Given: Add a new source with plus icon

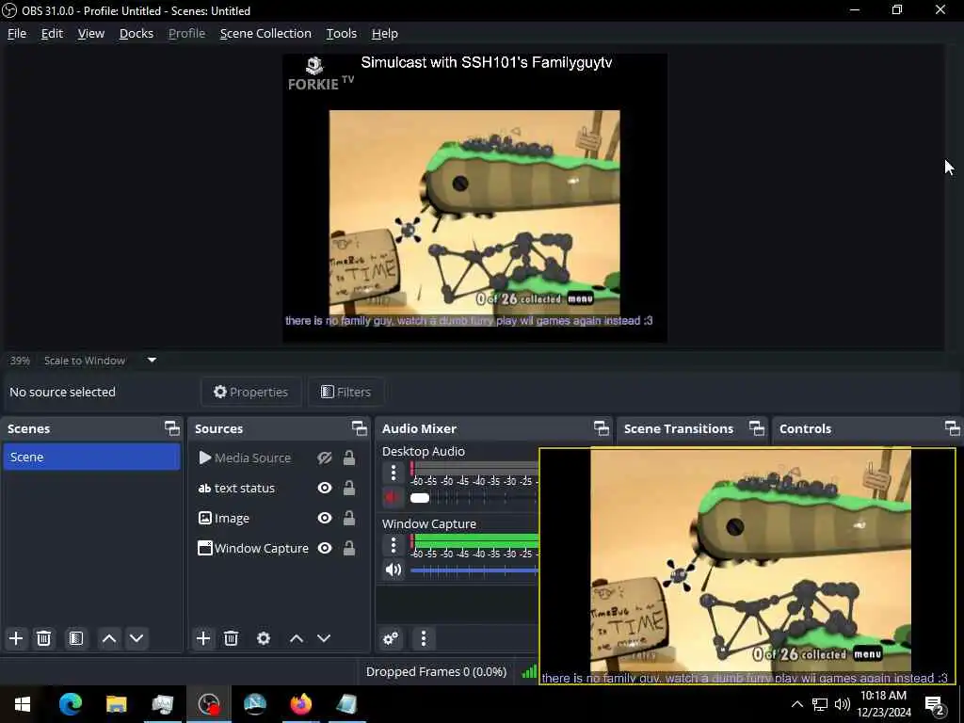Looking at the screenshot, I should 203,638.
